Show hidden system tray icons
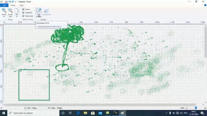 (x=167, y=113)
